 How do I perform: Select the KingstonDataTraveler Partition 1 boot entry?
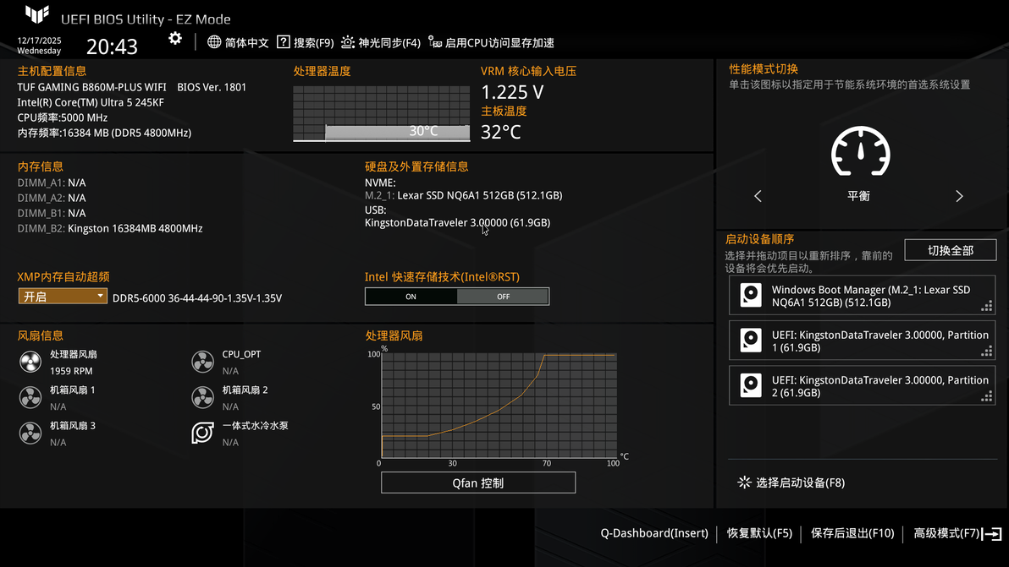pos(863,341)
